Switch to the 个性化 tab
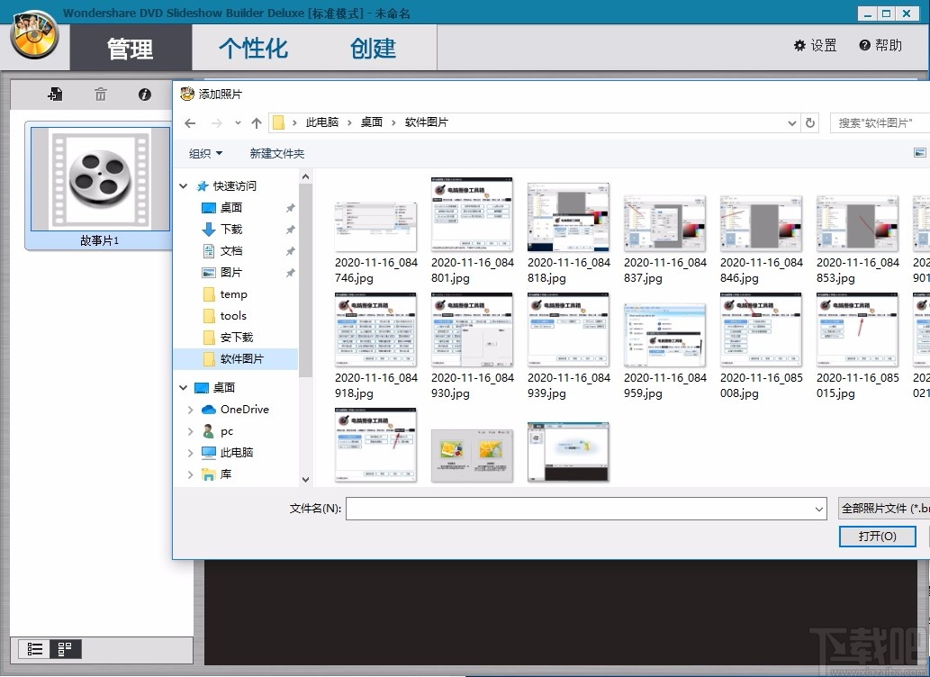This screenshot has height=677, width=930. [250, 50]
